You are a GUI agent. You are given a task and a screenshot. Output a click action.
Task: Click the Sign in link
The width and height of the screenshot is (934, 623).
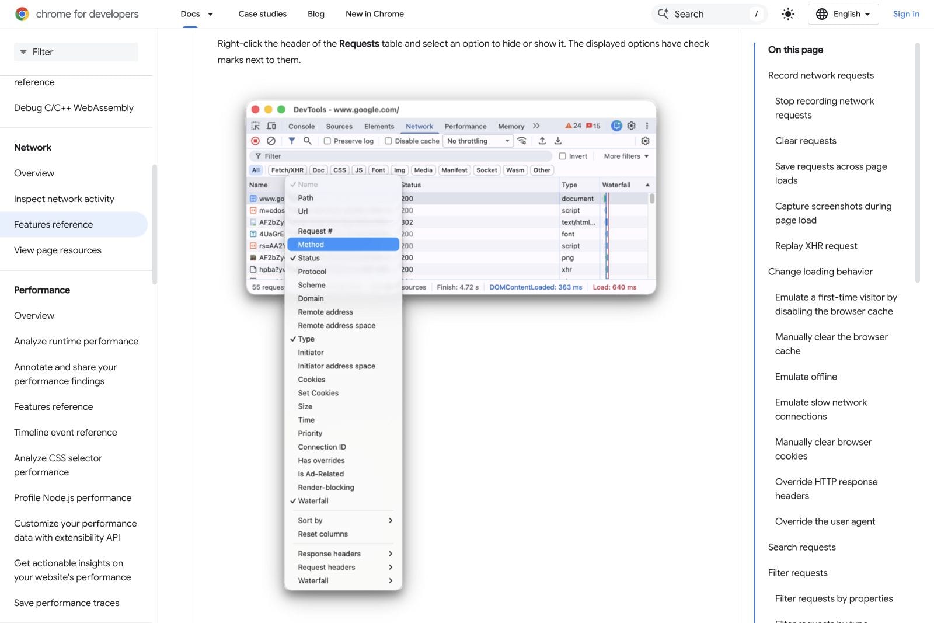click(906, 14)
